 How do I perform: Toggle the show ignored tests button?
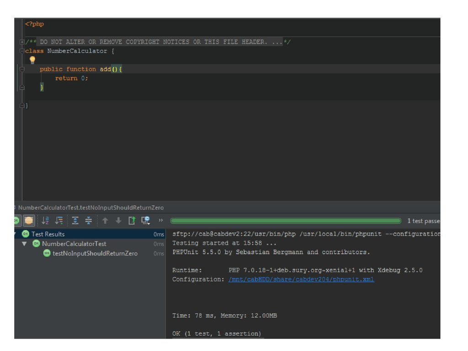click(29, 221)
